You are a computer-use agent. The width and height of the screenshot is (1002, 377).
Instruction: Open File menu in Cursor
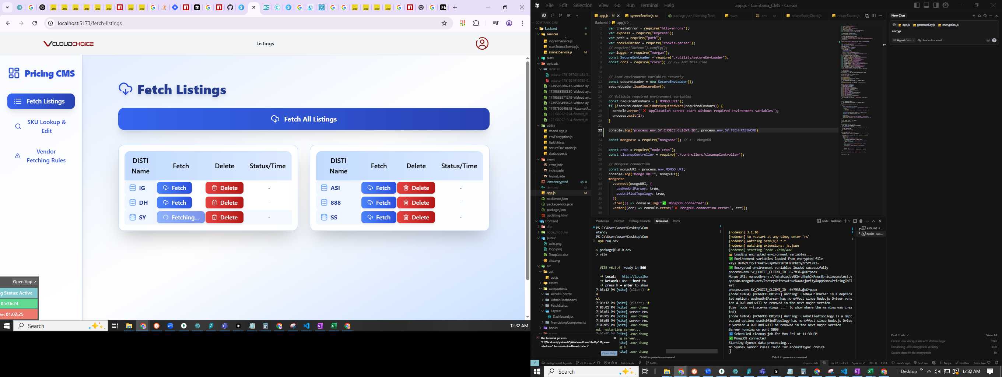pyautogui.click(x=550, y=6)
